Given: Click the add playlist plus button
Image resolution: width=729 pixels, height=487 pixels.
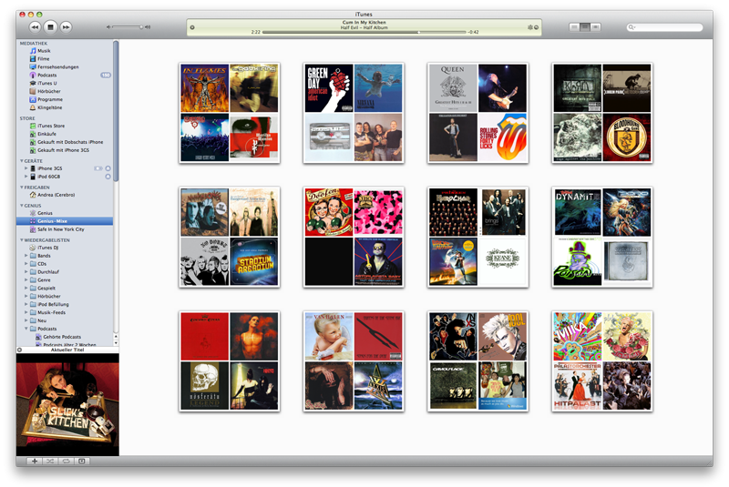Looking at the screenshot, I should pos(35,461).
